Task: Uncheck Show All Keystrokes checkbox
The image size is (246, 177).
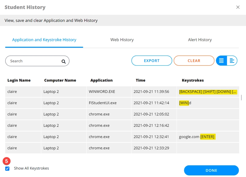Action: tap(8, 169)
